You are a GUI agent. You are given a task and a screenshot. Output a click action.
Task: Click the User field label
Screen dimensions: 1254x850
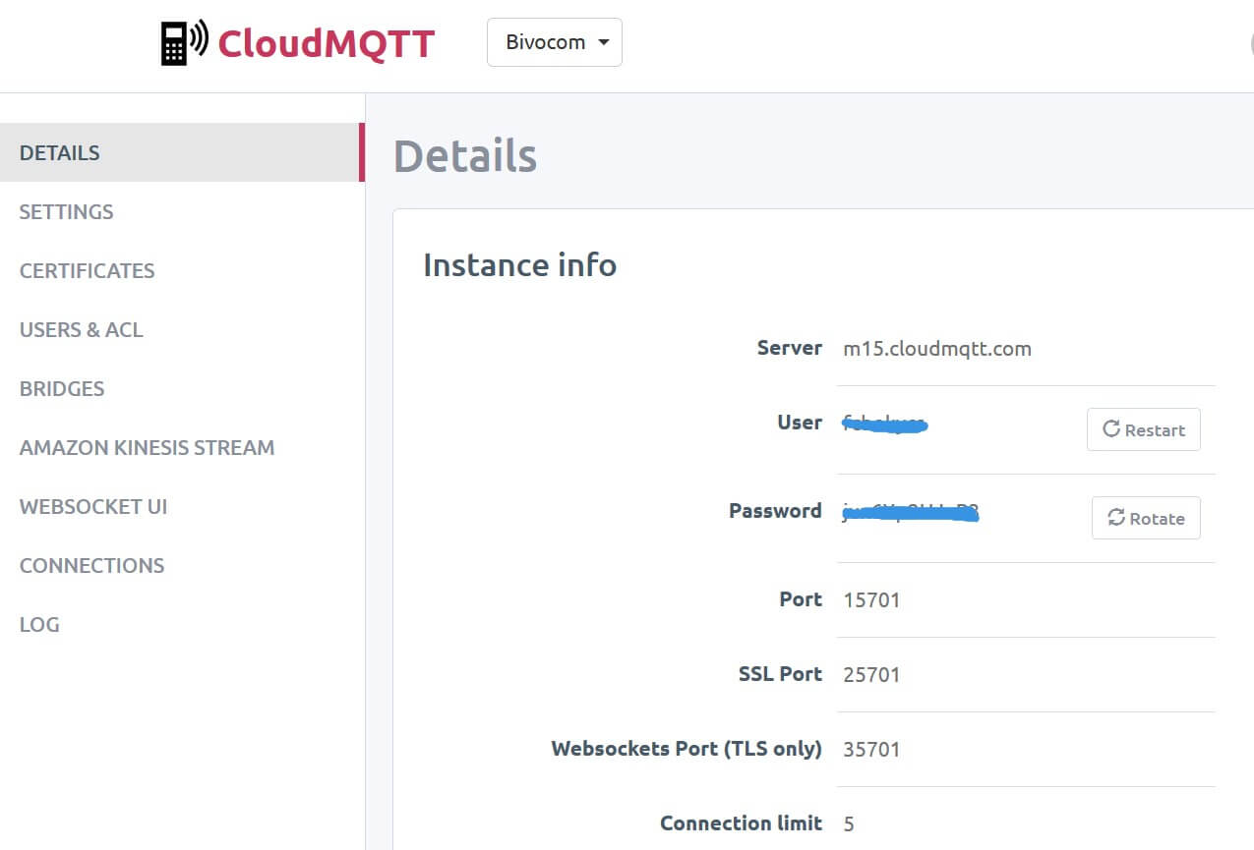800,422
